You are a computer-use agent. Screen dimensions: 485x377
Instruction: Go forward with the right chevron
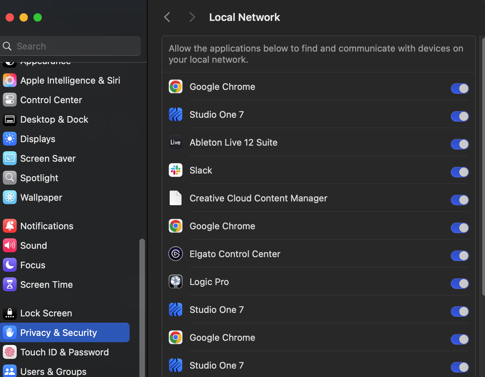192,17
